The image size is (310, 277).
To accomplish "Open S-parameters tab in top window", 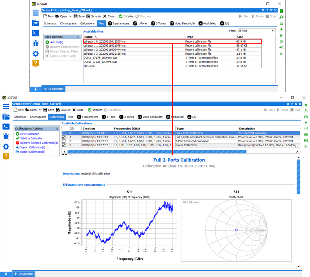I will 119,23.
